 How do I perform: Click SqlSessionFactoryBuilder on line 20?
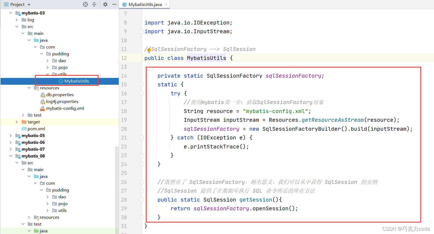[301, 129]
